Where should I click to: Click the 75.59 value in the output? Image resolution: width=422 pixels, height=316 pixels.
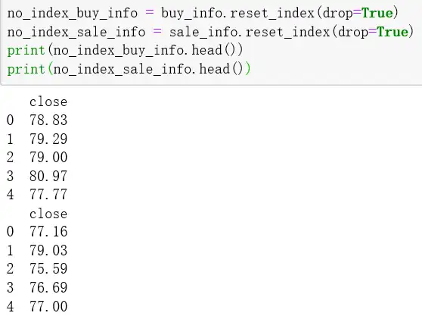pyautogui.click(x=48, y=269)
